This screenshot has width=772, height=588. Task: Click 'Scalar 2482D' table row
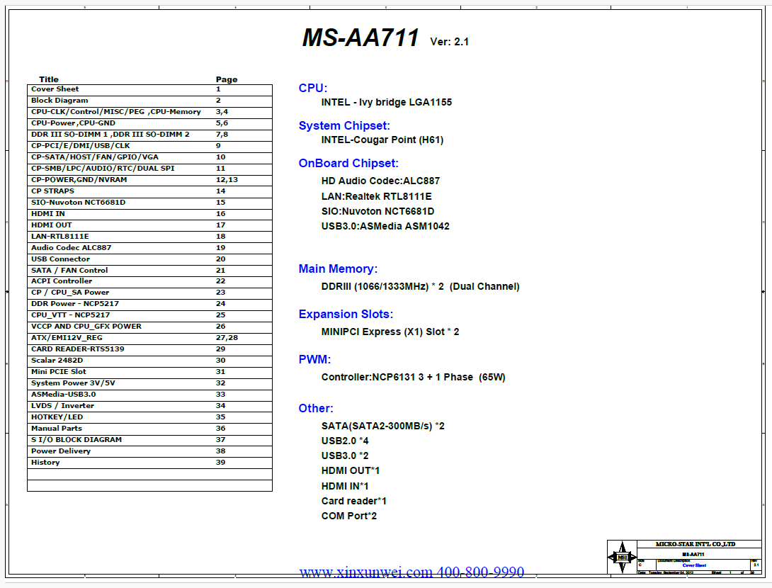click(x=149, y=361)
